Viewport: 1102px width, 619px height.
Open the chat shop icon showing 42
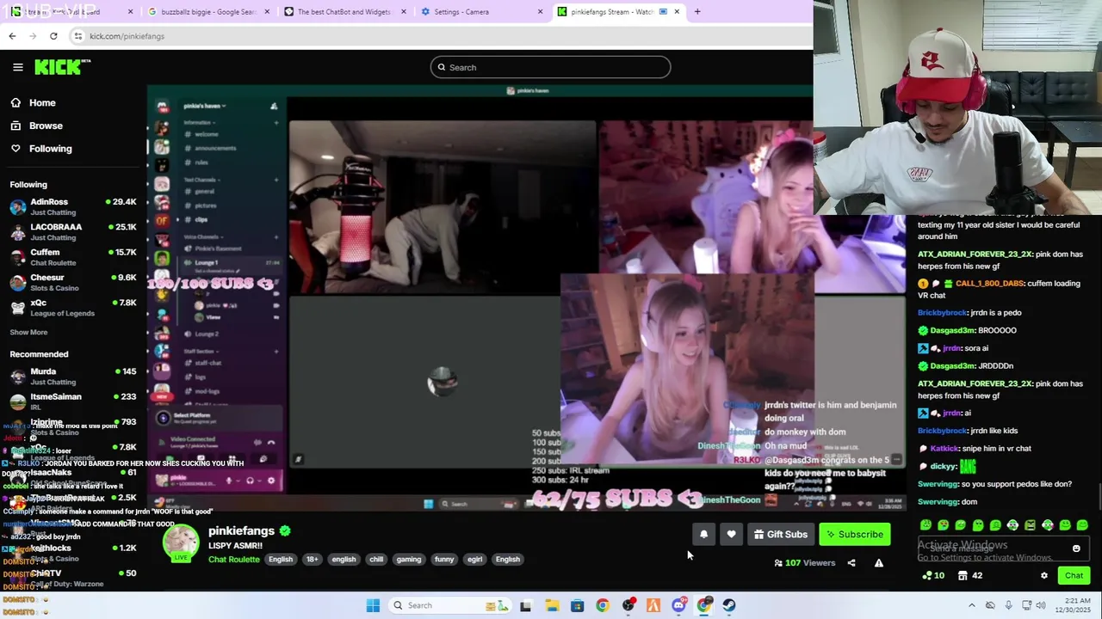tap(970, 575)
